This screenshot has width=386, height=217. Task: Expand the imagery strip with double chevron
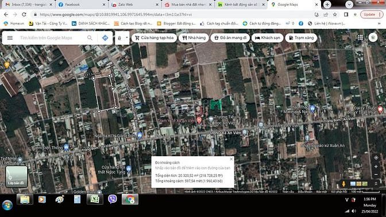376,184
